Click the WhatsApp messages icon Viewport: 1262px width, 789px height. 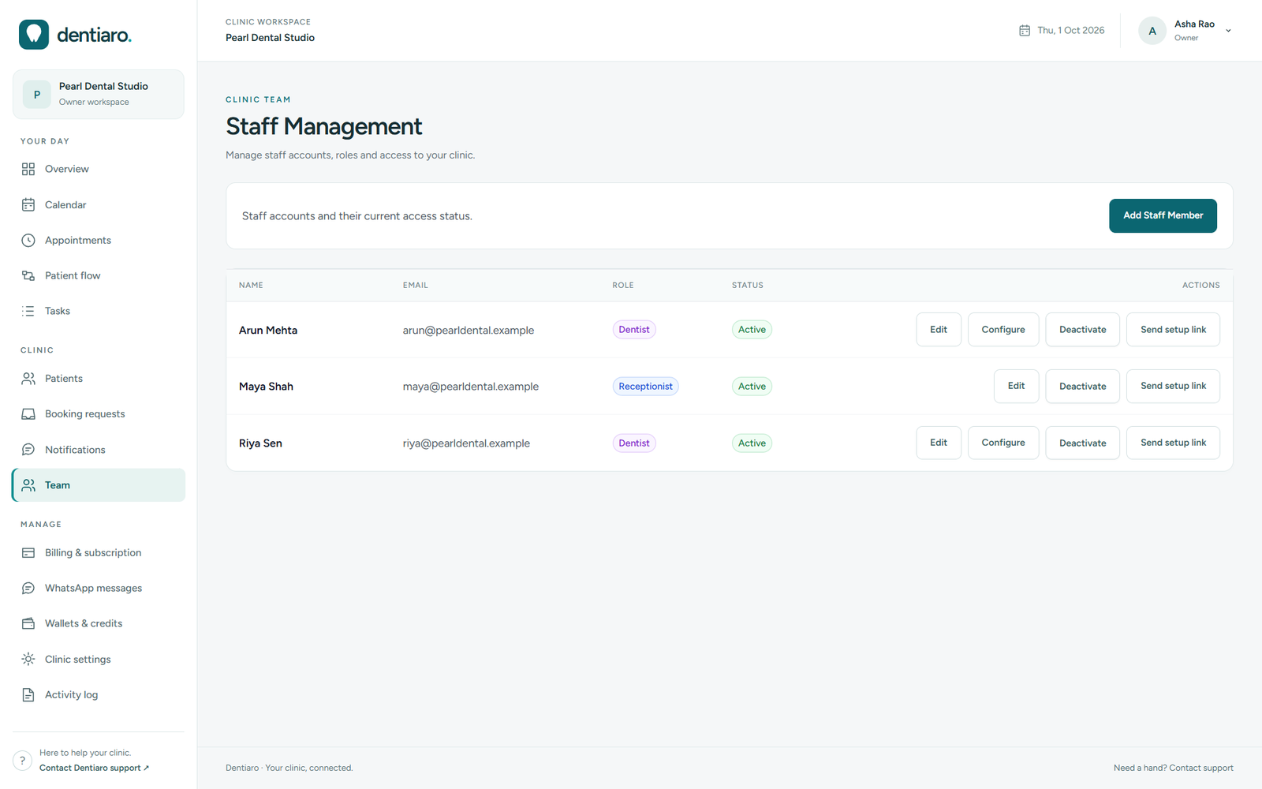(28, 589)
